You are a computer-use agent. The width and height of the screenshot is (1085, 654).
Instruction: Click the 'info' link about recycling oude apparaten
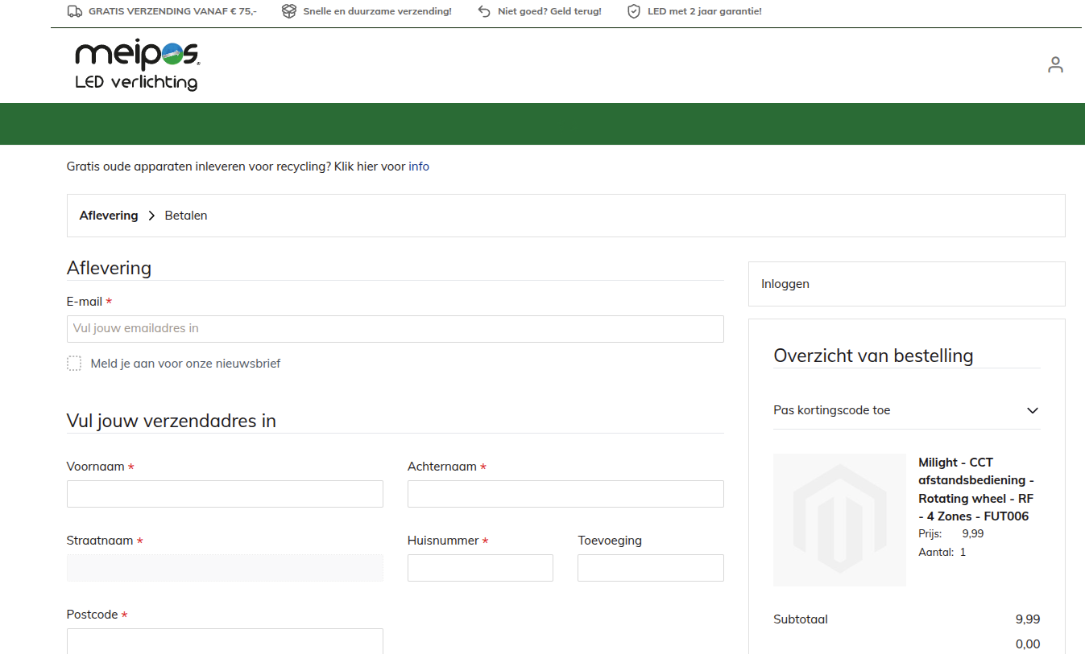[419, 167]
